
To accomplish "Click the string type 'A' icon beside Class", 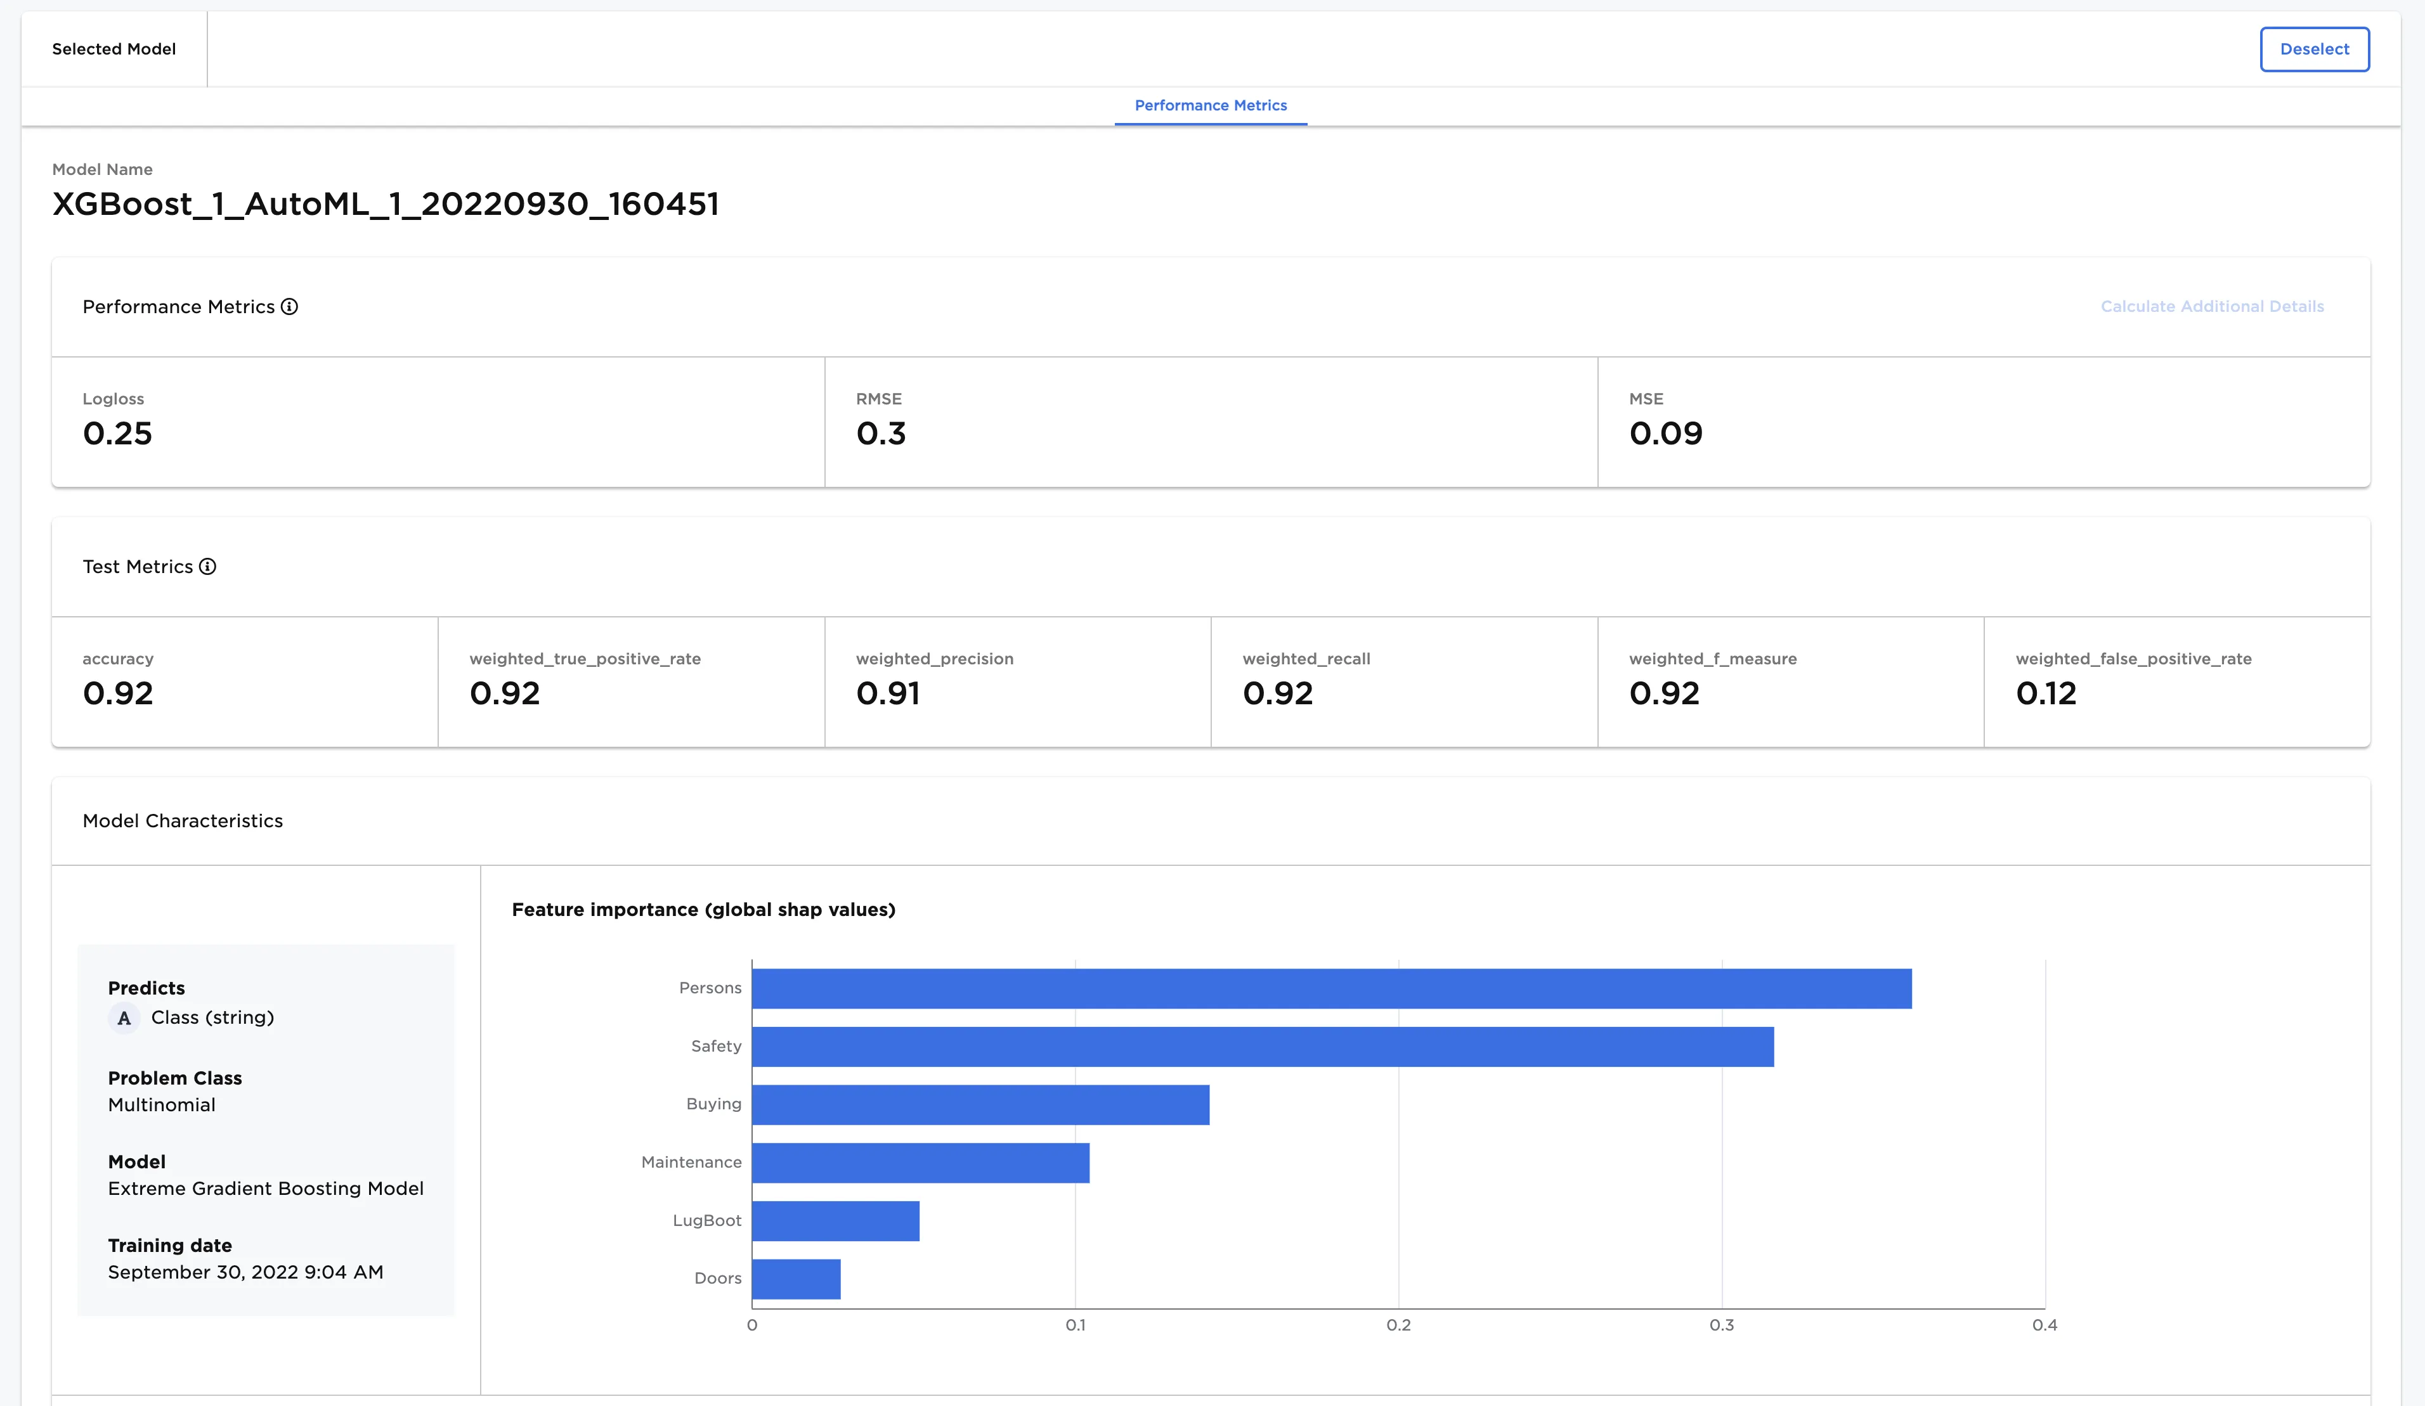I will [x=124, y=1017].
